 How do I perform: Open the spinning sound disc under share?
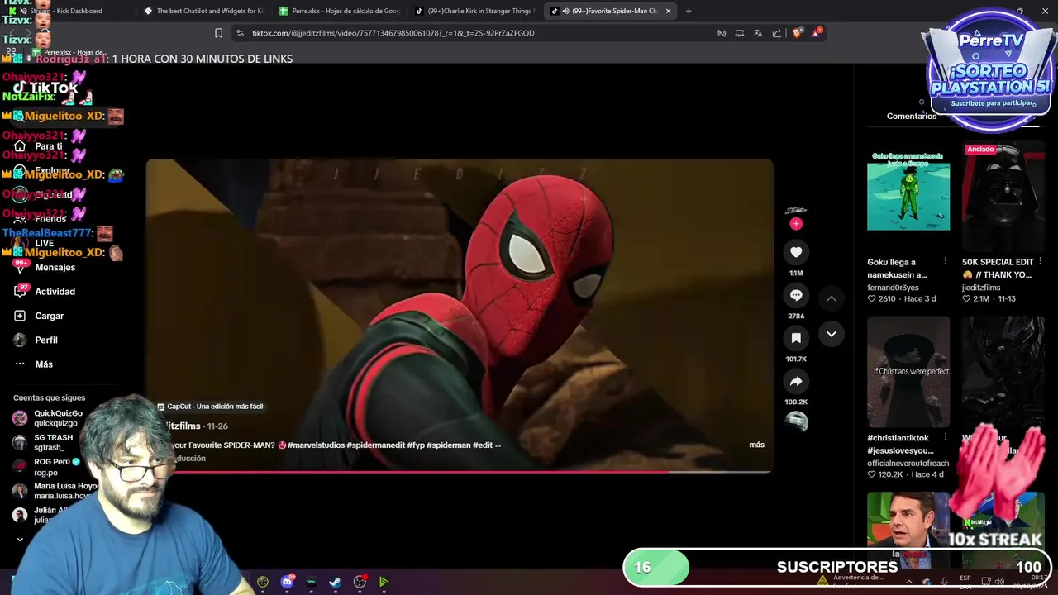click(x=796, y=421)
